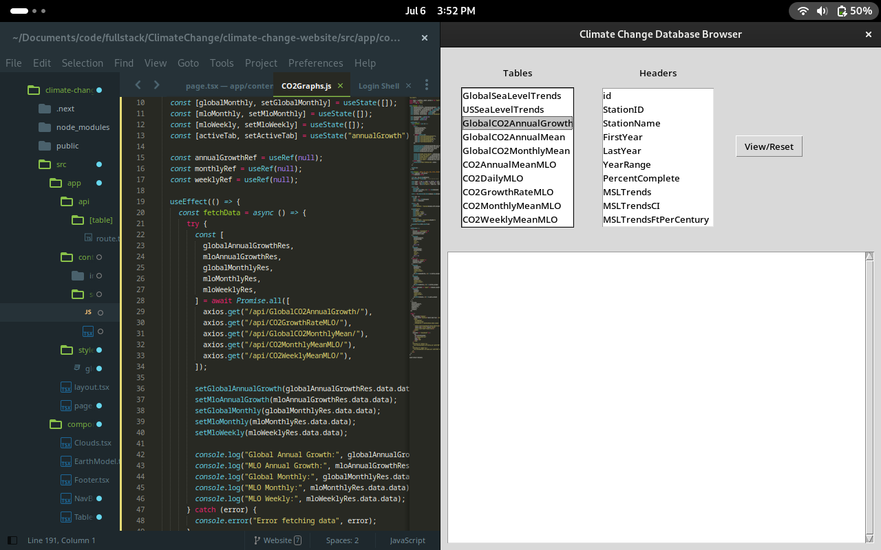The height and width of the screenshot is (550, 881).
Task: Open the three-dot overflow menu in tab bar
Action: (x=427, y=84)
